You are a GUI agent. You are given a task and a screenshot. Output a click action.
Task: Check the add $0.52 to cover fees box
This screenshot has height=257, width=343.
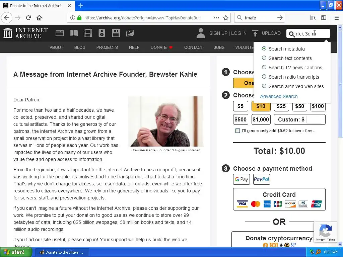237,131
